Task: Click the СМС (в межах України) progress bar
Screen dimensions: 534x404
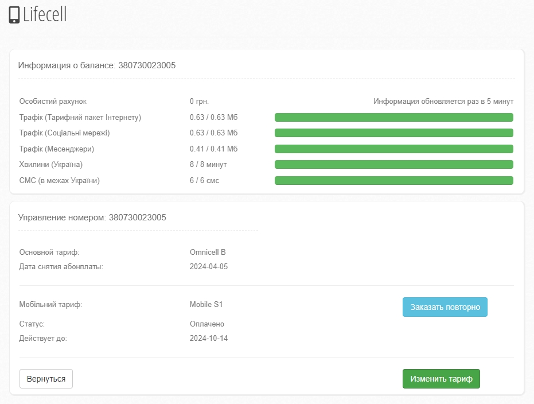Action: click(393, 181)
